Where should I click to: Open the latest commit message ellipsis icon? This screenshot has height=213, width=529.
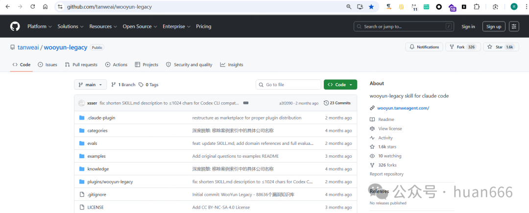tap(245, 103)
